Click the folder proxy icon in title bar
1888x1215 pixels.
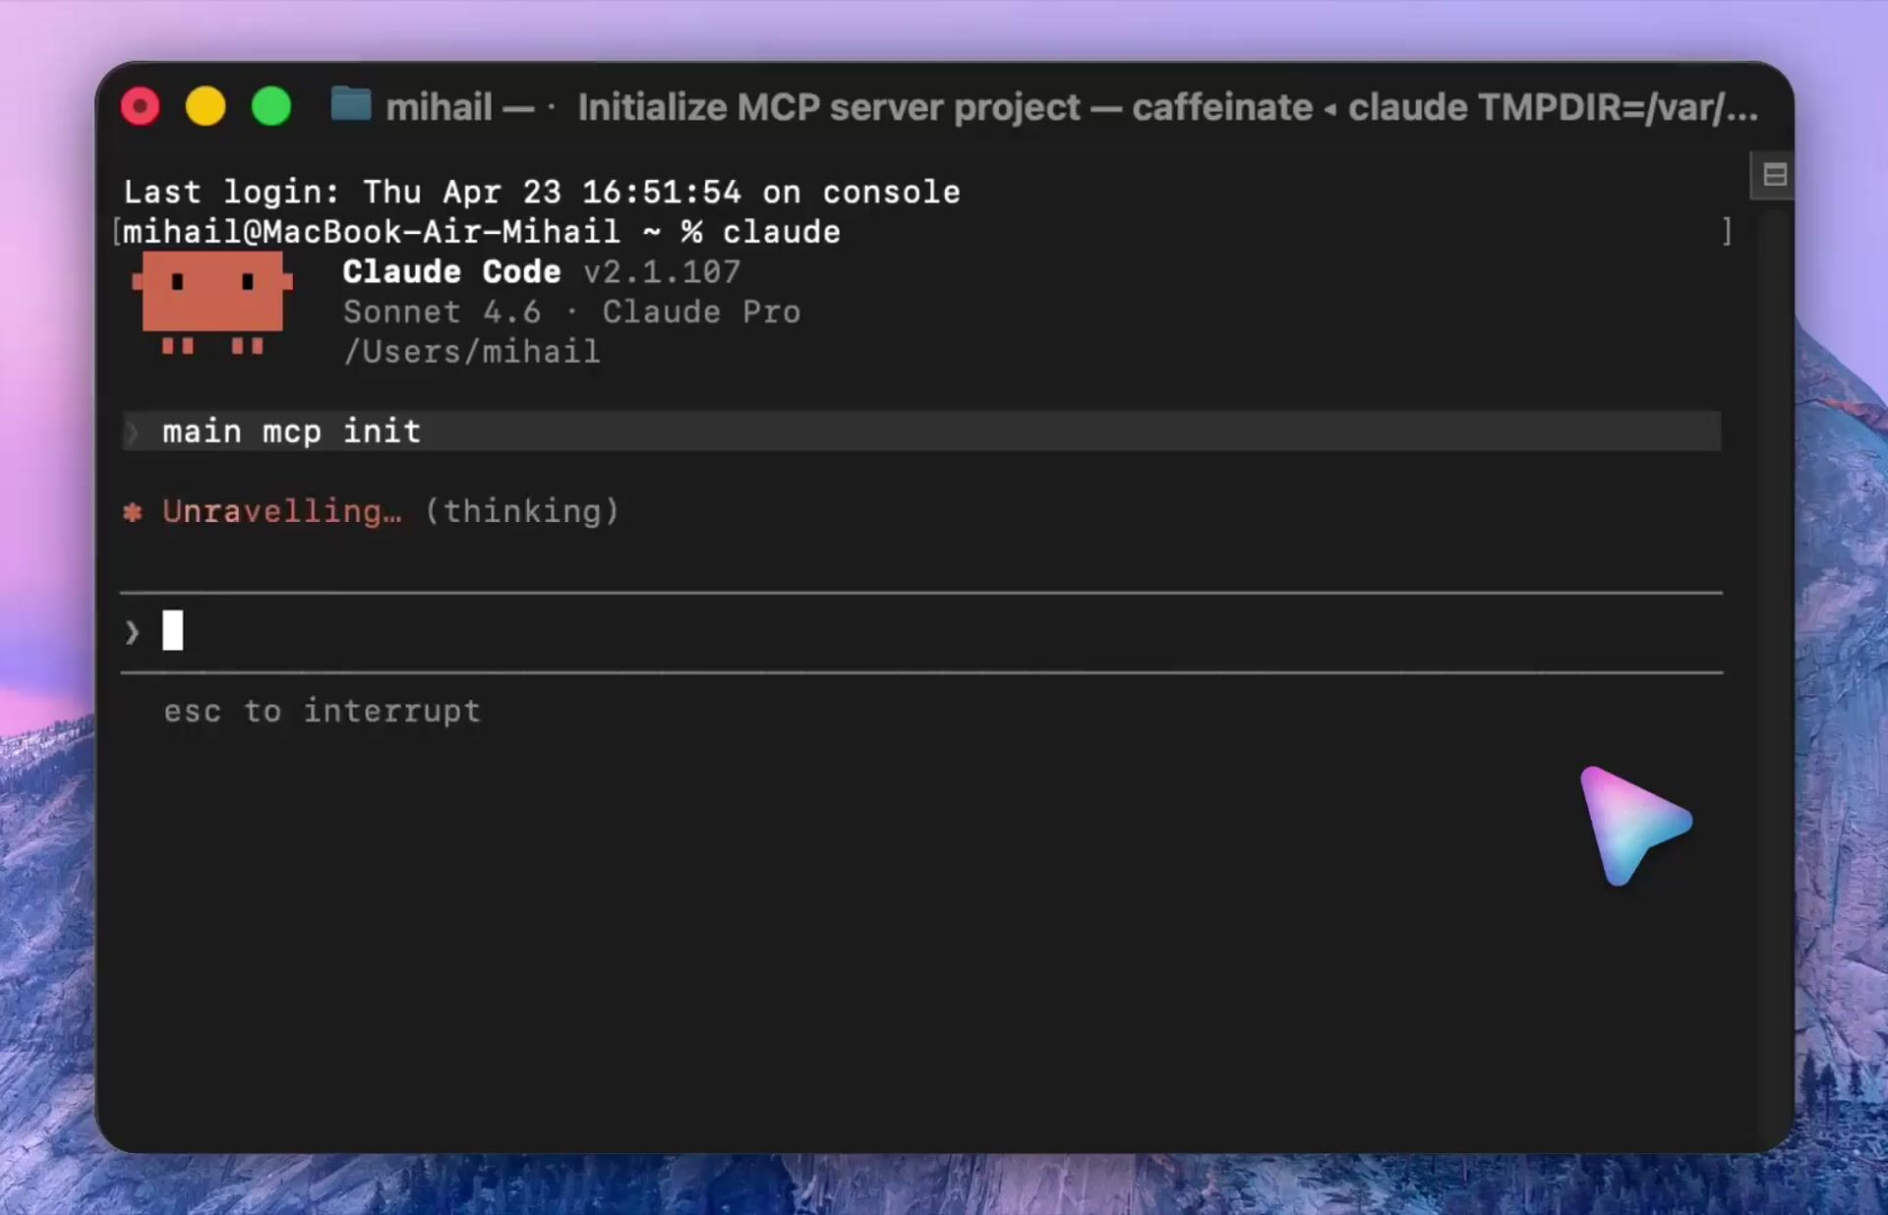coord(350,104)
